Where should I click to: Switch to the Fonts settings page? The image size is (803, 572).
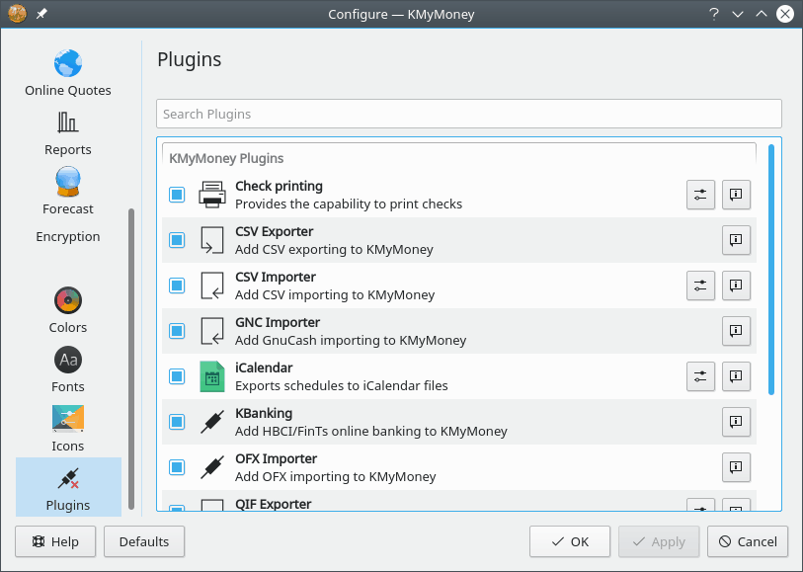(68, 369)
